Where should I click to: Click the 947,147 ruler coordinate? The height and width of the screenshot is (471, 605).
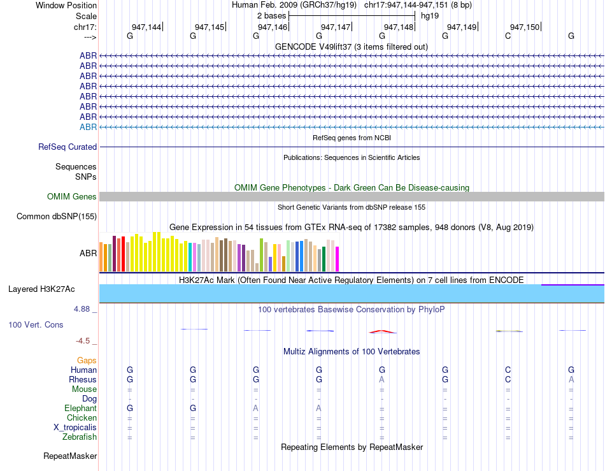pos(336,27)
